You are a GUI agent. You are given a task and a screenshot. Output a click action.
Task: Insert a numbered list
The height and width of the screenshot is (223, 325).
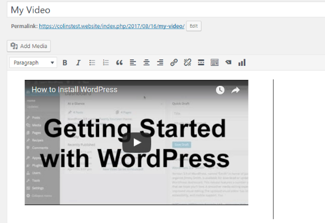tap(106, 63)
